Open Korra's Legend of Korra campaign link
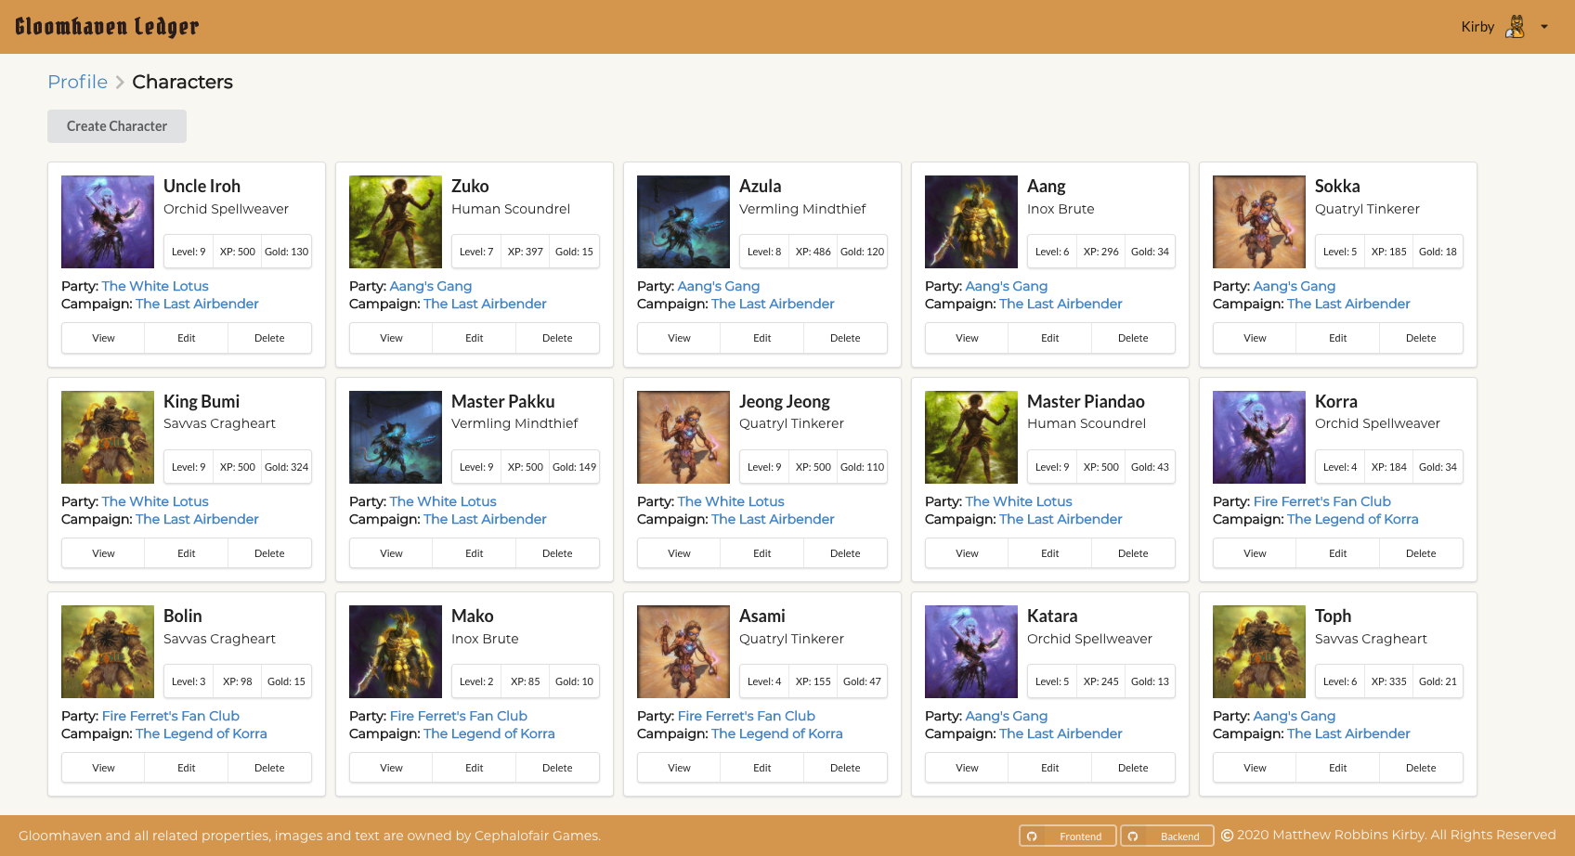1575x856 pixels. click(x=1353, y=519)
